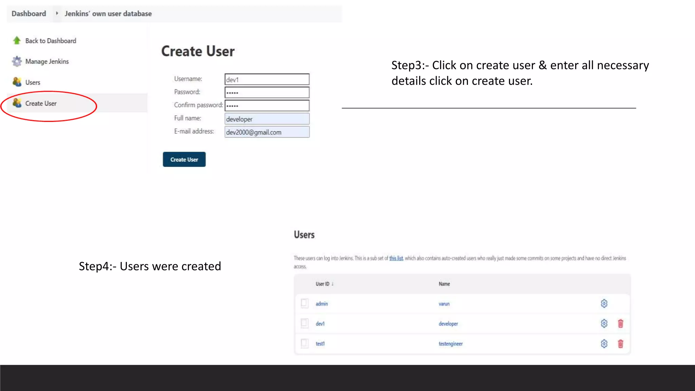
Task: Open Manage Jenkins from sidebar
Action: (47, 61)
